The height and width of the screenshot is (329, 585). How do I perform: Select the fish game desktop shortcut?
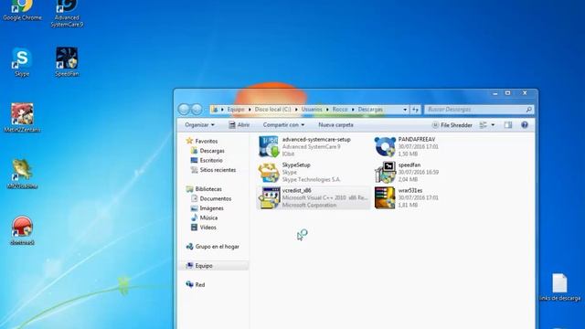coord(22,174)
